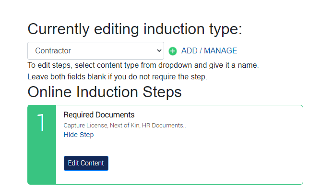Select the Required Documents step title
Image resolution: width=333 pixels, height=189 pixels.
[x=99, y=115]
